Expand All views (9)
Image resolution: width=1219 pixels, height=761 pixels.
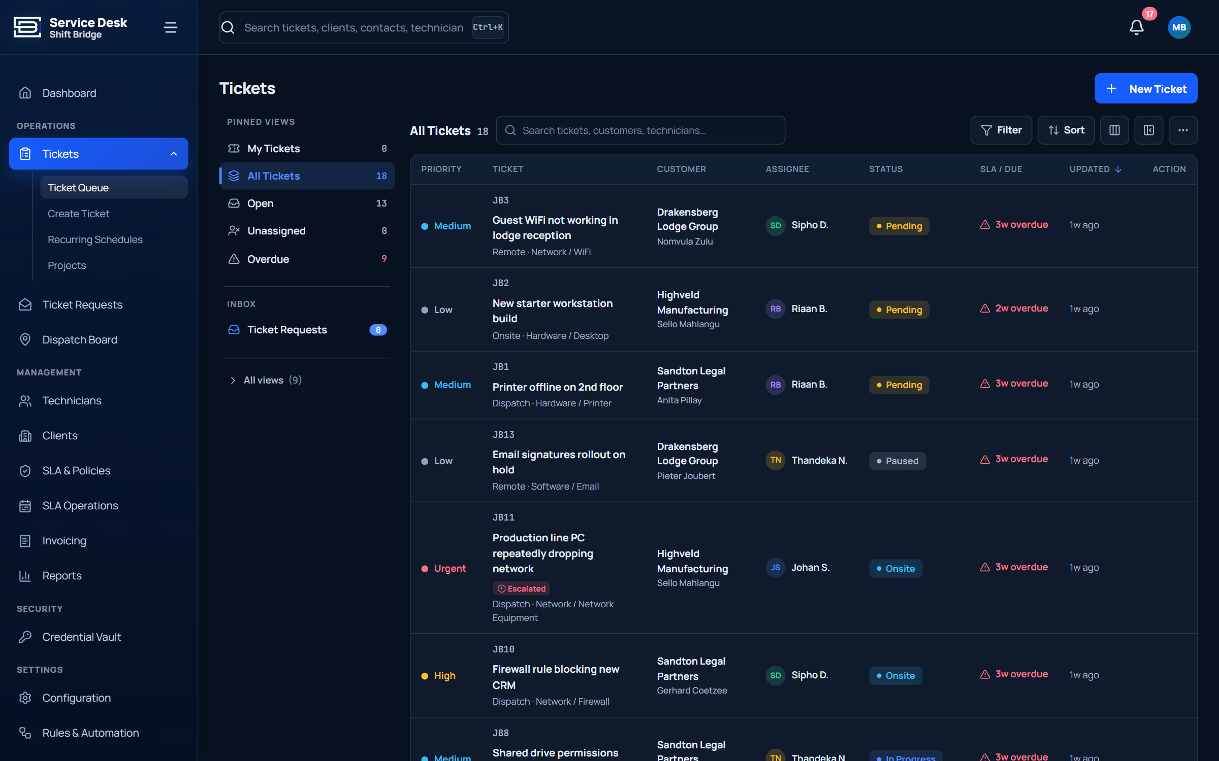point(266,380)
